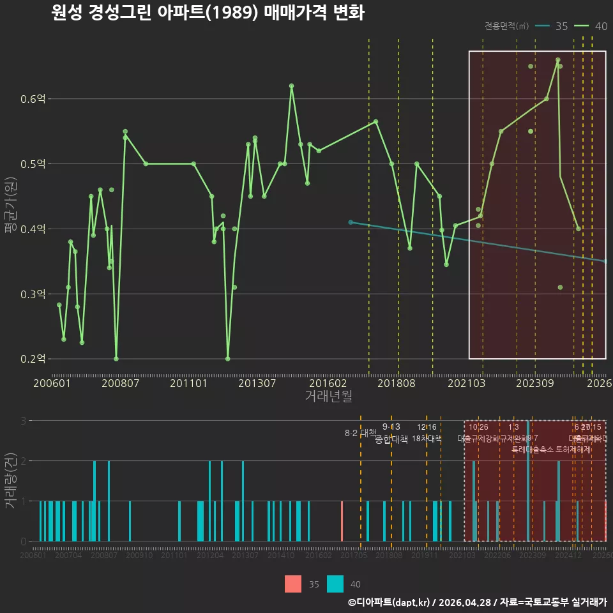The height and width of the screenshot is (613, 613).
Task: Click the 201808 x-axis tick label
Action: tap(396, 383)
